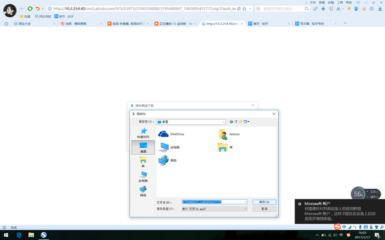This screenshot has height=240, width=385.
Task: Click the create new folder icon in dialog
Action: [241, 122]
